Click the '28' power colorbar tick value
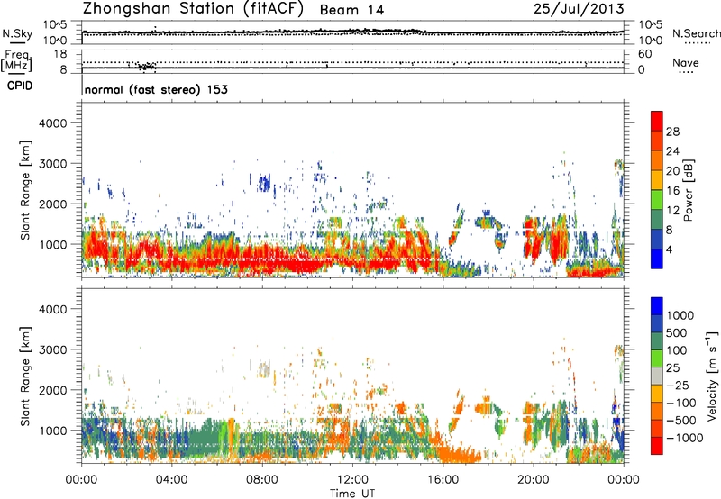The image size is (721, 499). click(x=672, y=132)
